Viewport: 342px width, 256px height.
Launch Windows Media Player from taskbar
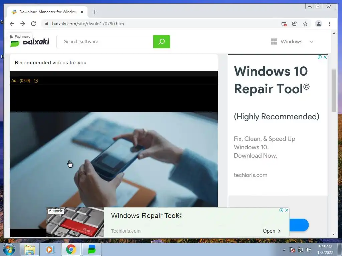coord(50,249)
